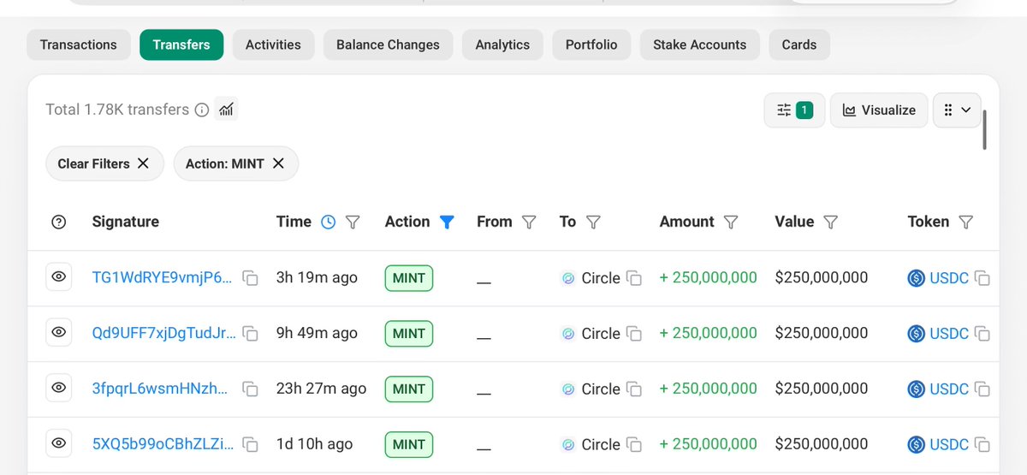Open signature 3fpqrL6wsmHNzh... link
This screenshot has height=475, width=1027.
point(161,389)
